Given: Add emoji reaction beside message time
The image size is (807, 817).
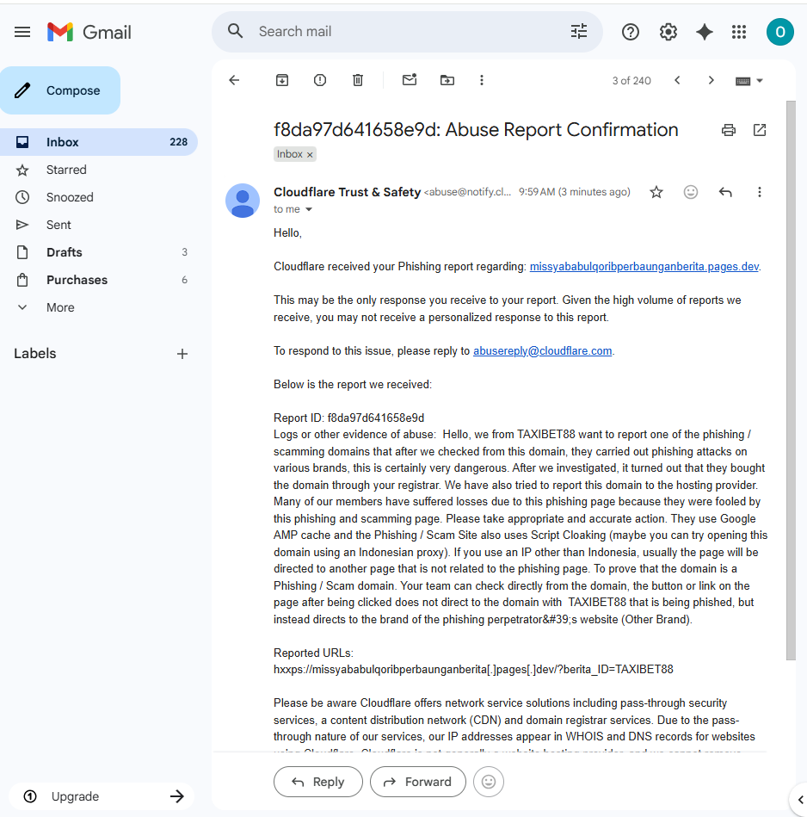Looking at the screenshot, I should tap(690, 192).
